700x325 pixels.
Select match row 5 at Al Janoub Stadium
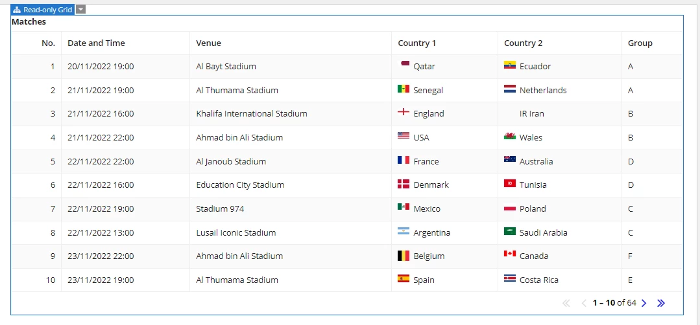coord(347,161)
